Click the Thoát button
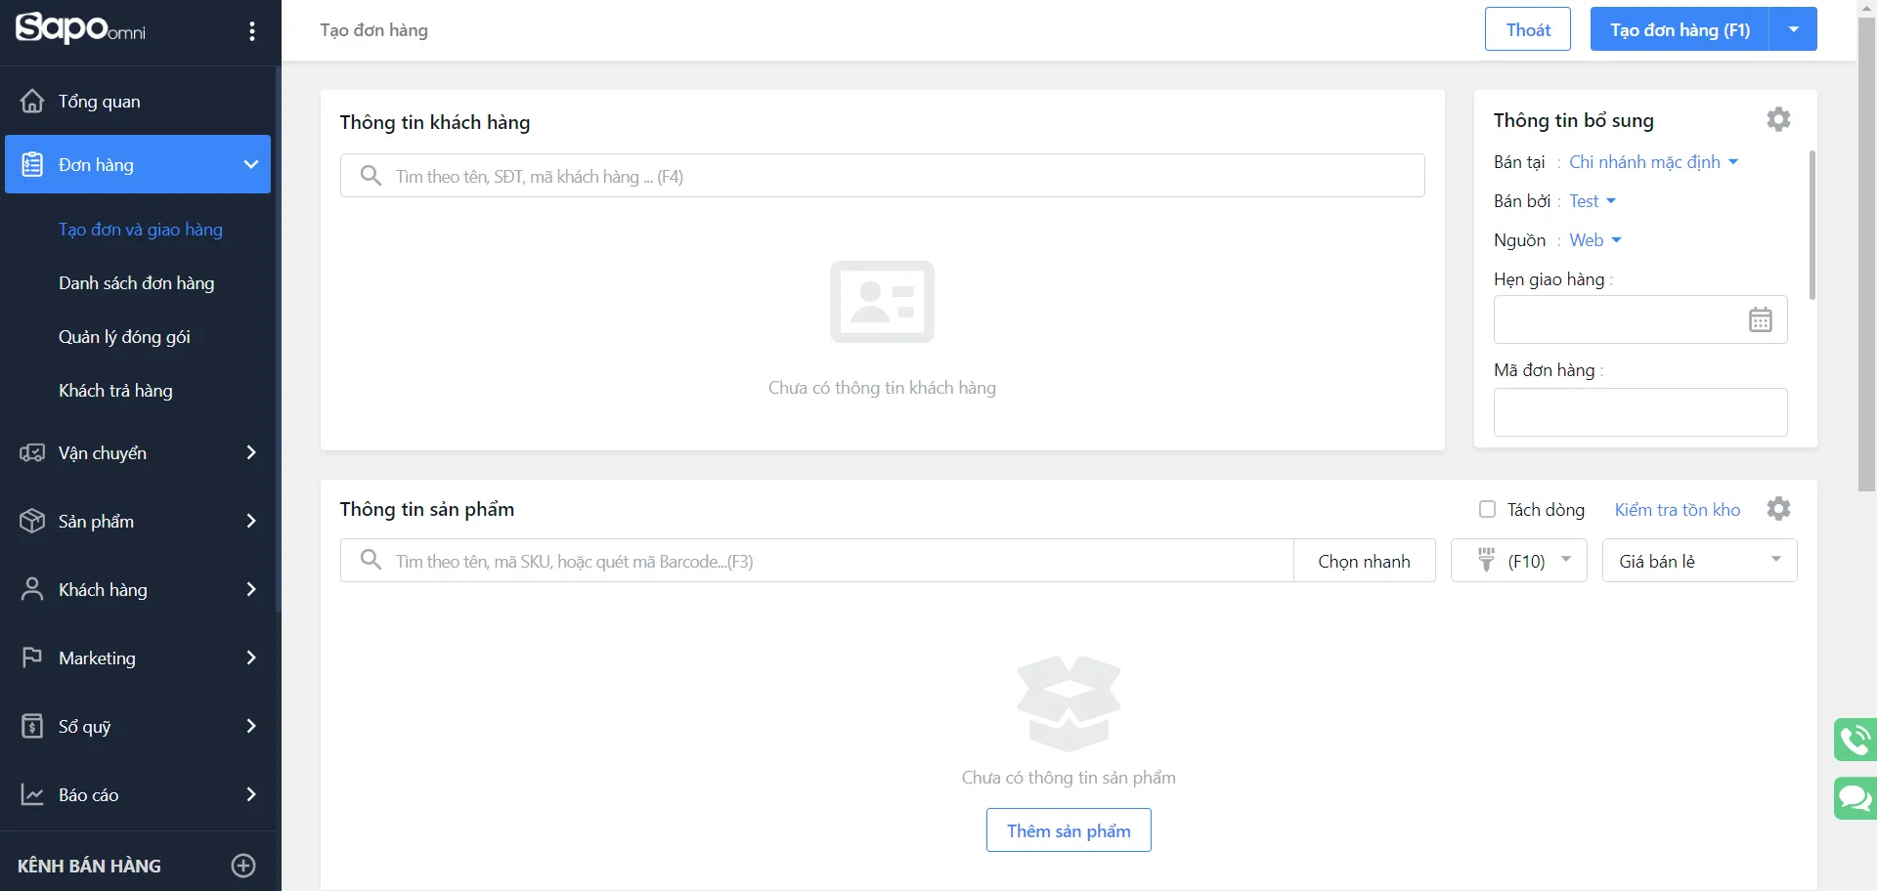The image size is (1877, 891). click(x=1528, y=29)
